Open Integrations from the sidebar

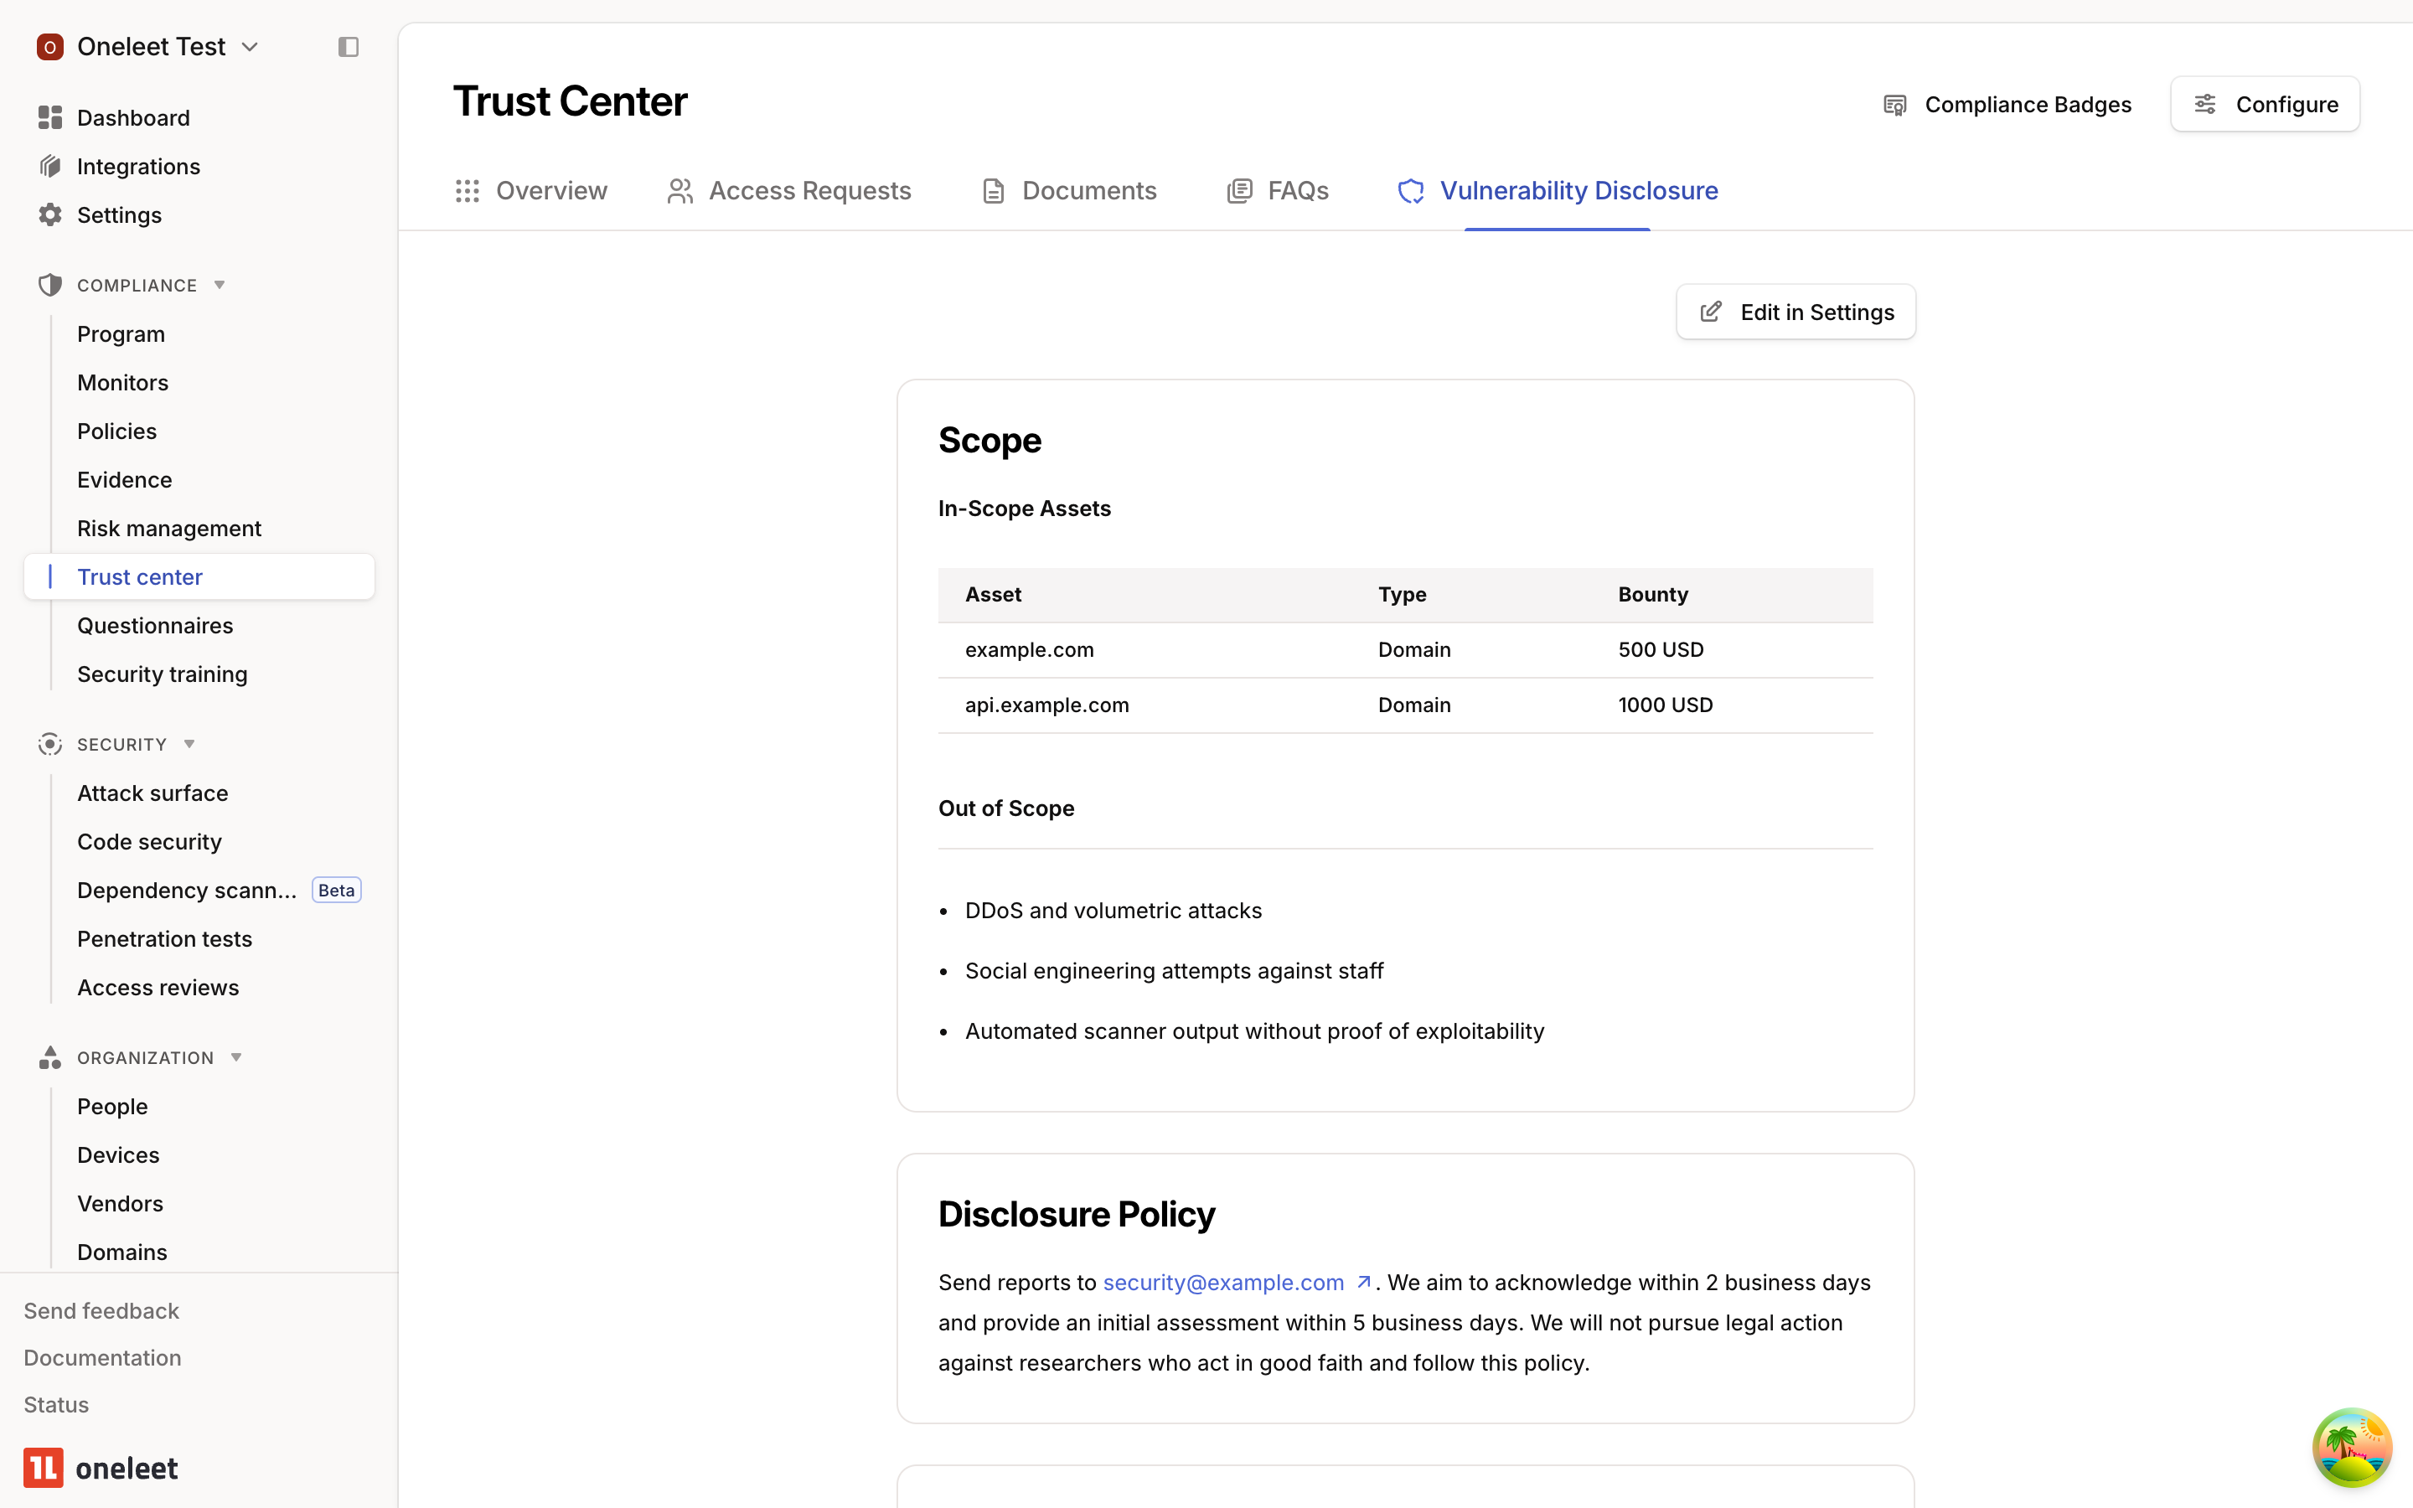(x=138, y=167)
